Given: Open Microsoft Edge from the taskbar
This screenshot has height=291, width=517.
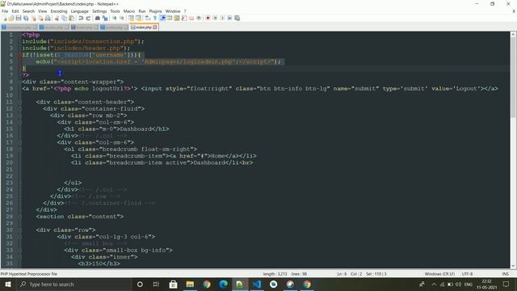Looking at the screenshot, I should tap(223, 284).
